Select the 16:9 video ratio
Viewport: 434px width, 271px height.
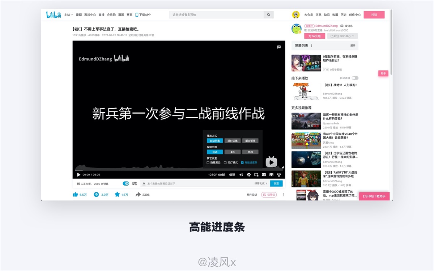point(250,152)
